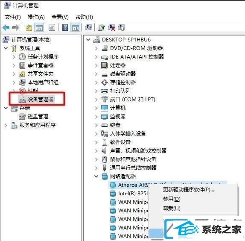The width and height of the screenshot is (245, 241).
Task: Click the Properties toolbar icon
Action: (52, 28)
